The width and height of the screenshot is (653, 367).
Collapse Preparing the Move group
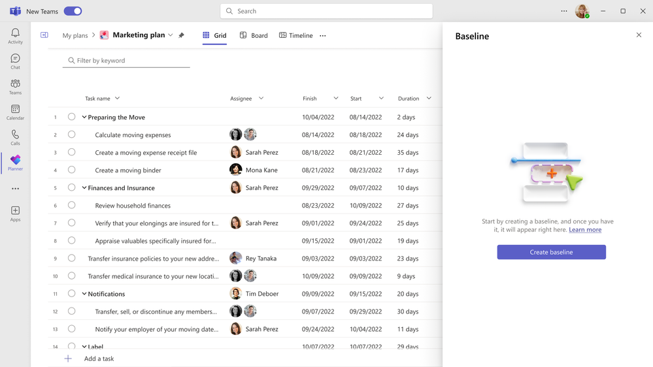[84, 118]
